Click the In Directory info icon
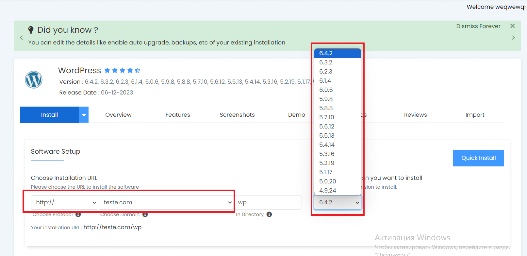 (x=269, y=214)
